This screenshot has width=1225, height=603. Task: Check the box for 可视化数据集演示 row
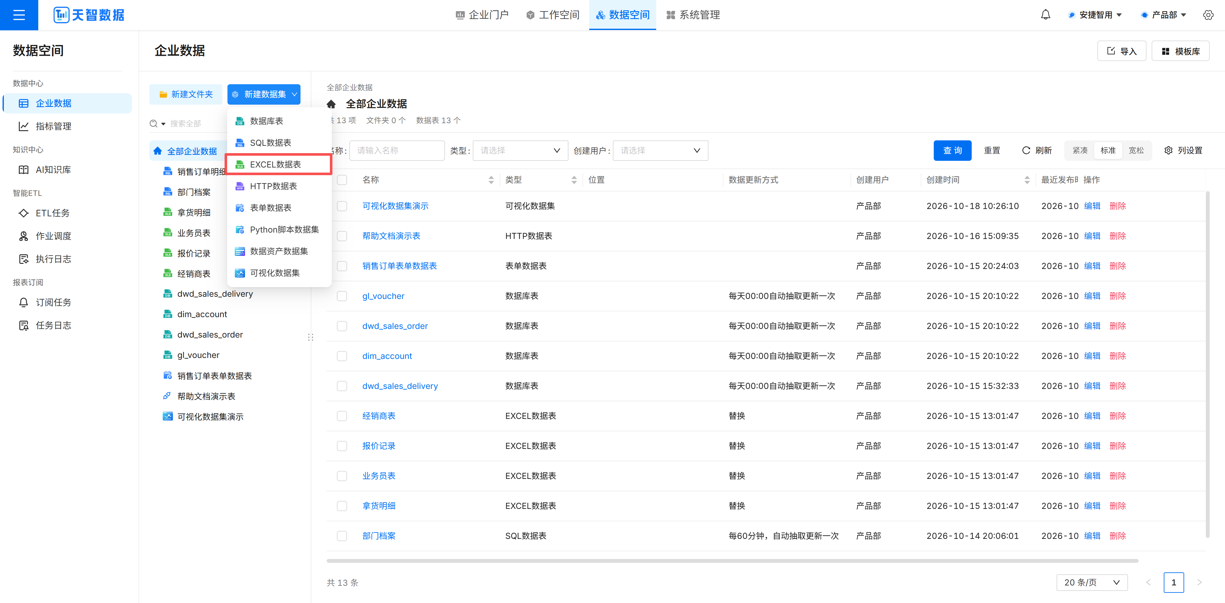click(342, 206)
